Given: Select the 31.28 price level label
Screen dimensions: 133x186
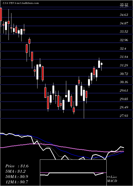Looking at the screenshot, I should (x=124, y=65).
